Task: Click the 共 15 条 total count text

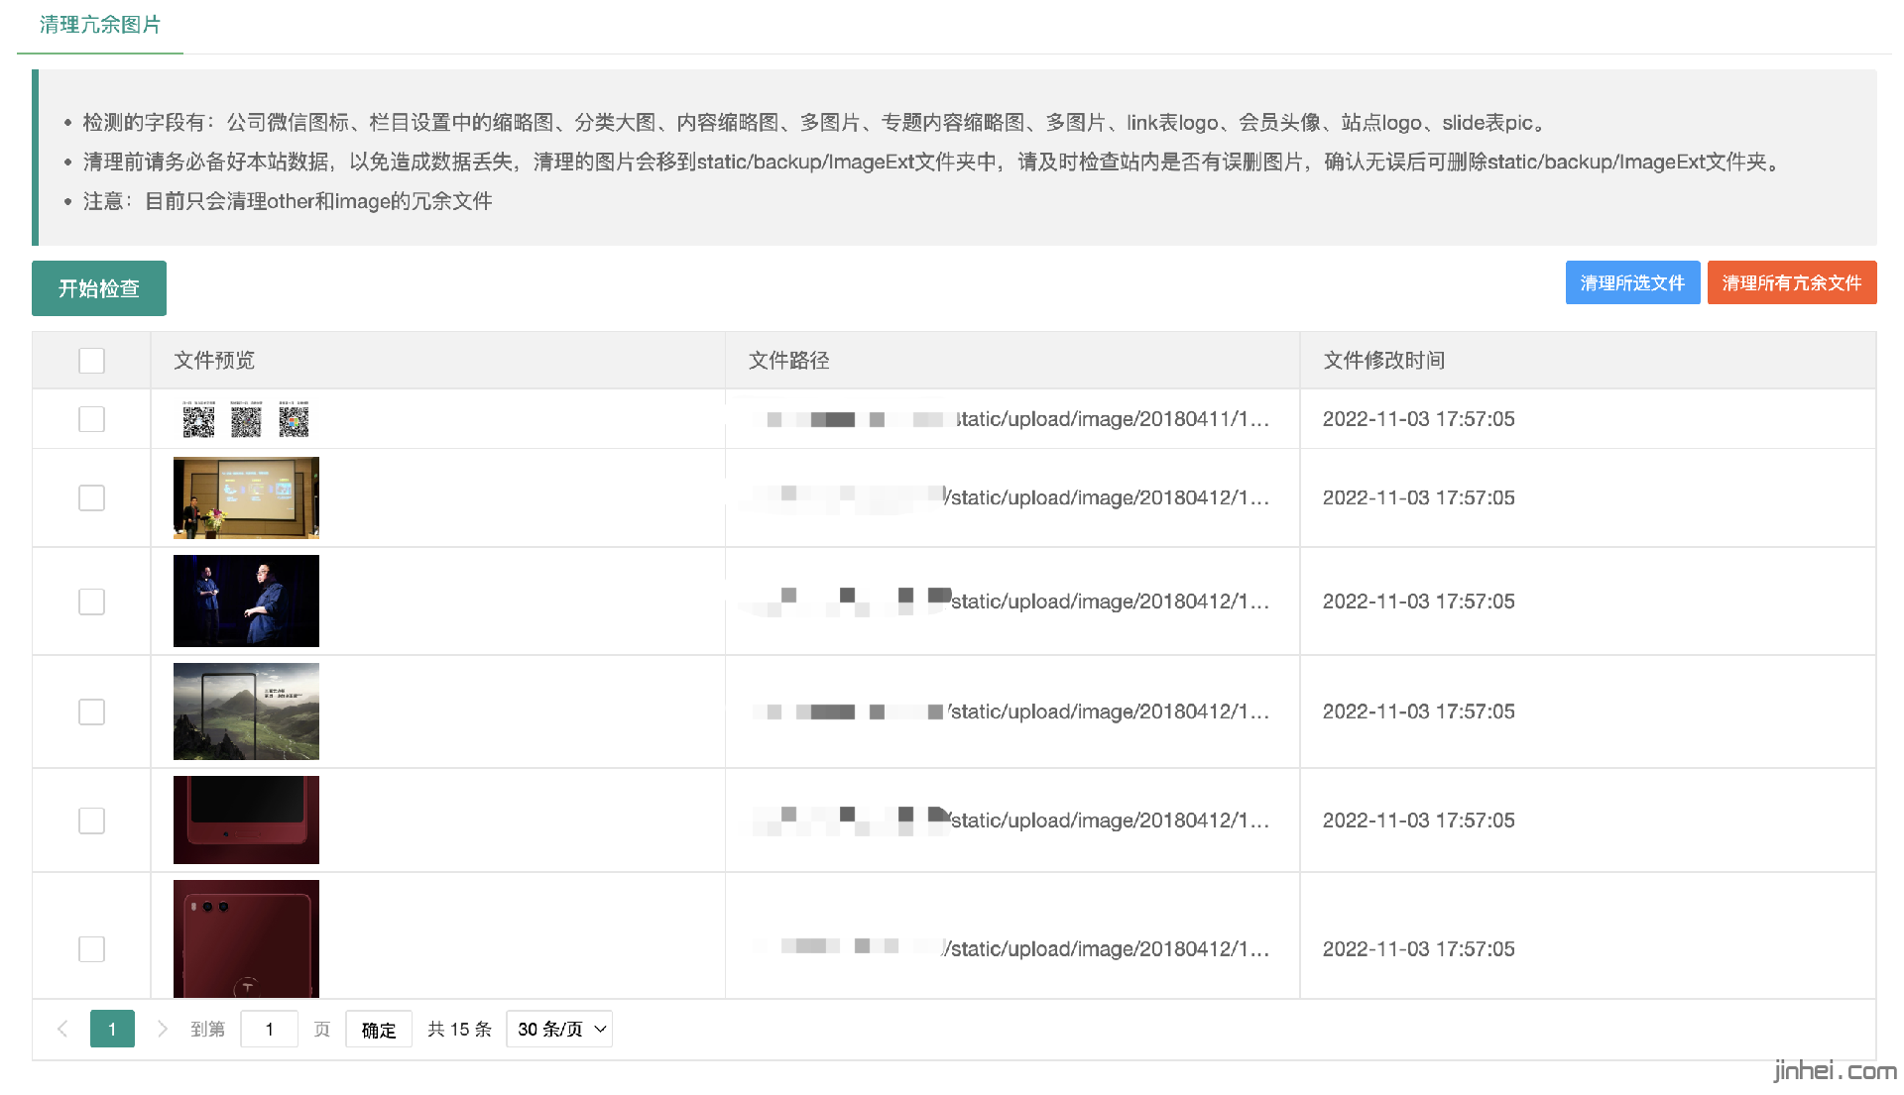Action: [460, 1030]
